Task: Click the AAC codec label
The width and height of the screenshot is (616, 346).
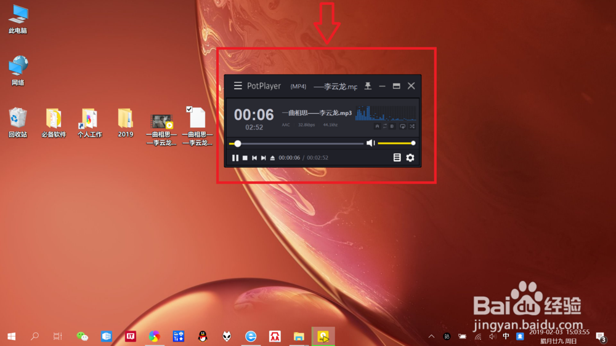Action: click(x=286, y=125)
